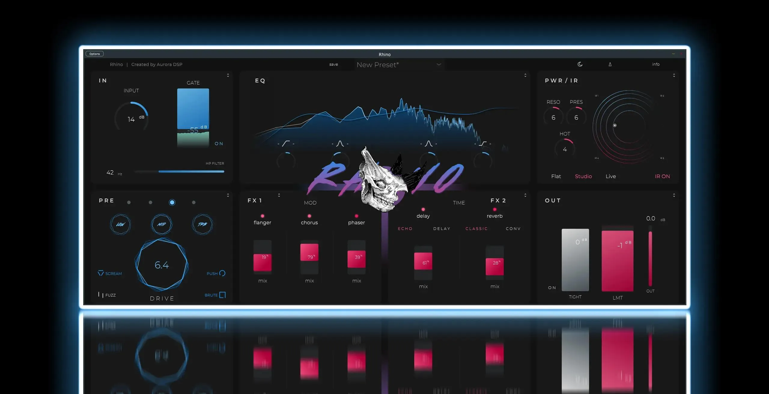Image resolution: width=769 pixels, height=394 pixels.
Task: Select CLASSIC reverb mode
Action: (476, 228)
